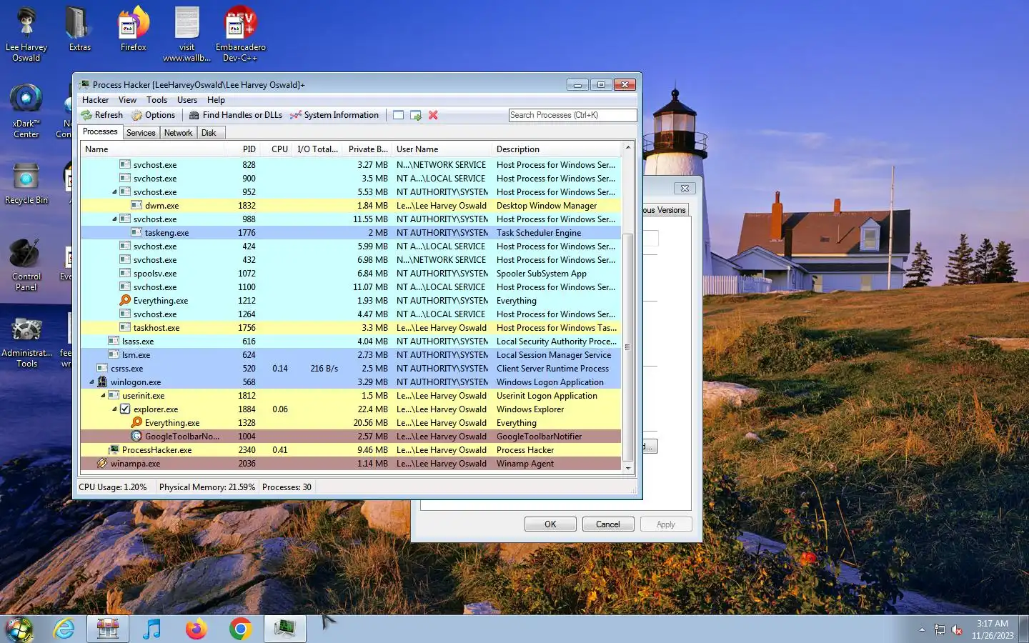Show hidden tray icons arrow

(922, 630)
